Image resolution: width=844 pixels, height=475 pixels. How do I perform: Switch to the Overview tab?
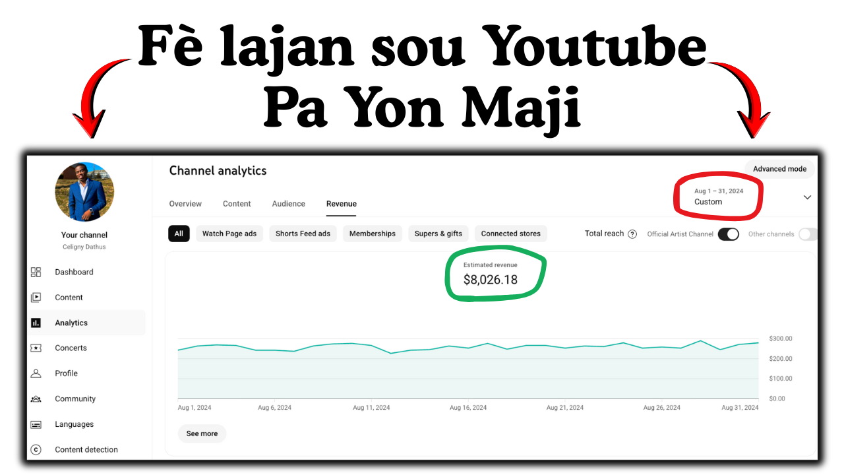coord(185,204)
